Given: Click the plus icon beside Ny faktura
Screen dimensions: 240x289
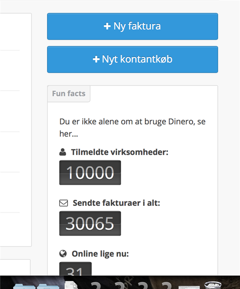Looking at the screenshot, I should pyautogui.click(x=107, y=26).
